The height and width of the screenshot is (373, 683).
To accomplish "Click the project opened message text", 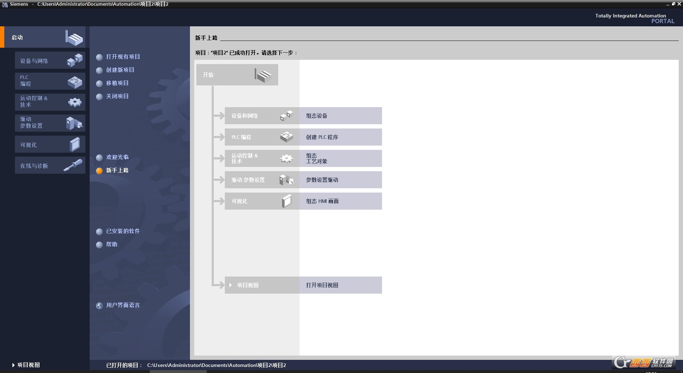I will pyautogui.click(x=246, y=53).
